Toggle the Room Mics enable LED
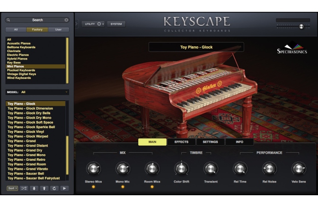This screenshot has width=318, height=208. [152, 187]
